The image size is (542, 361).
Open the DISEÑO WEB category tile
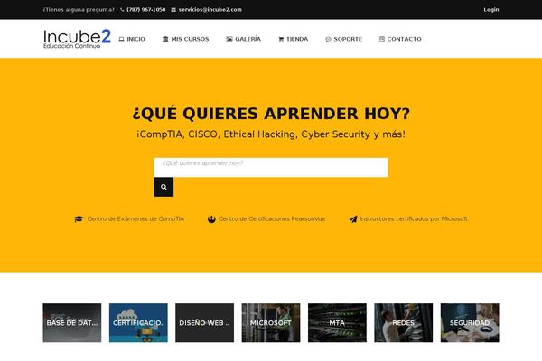tap(205, 323)
